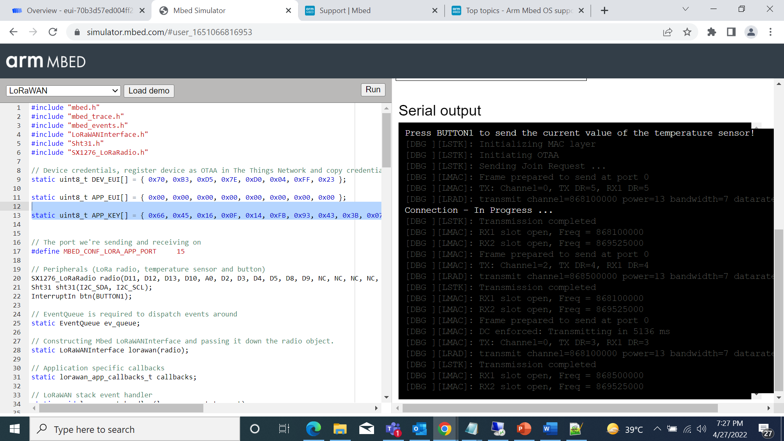Open Remote Desktop Connection from the taskbar

498,429
